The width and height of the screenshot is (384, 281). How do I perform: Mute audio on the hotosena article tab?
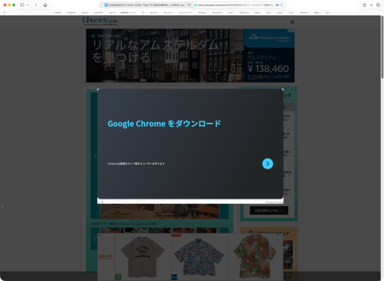(x=277, y=5)
